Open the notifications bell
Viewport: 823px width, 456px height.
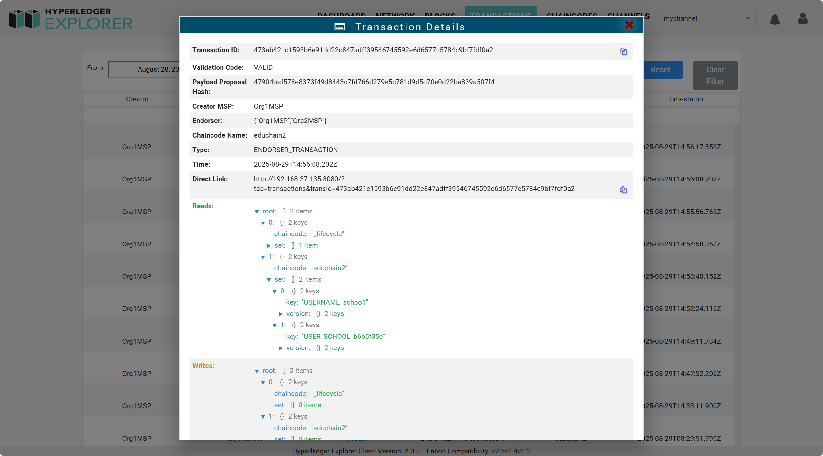point(775,19)
